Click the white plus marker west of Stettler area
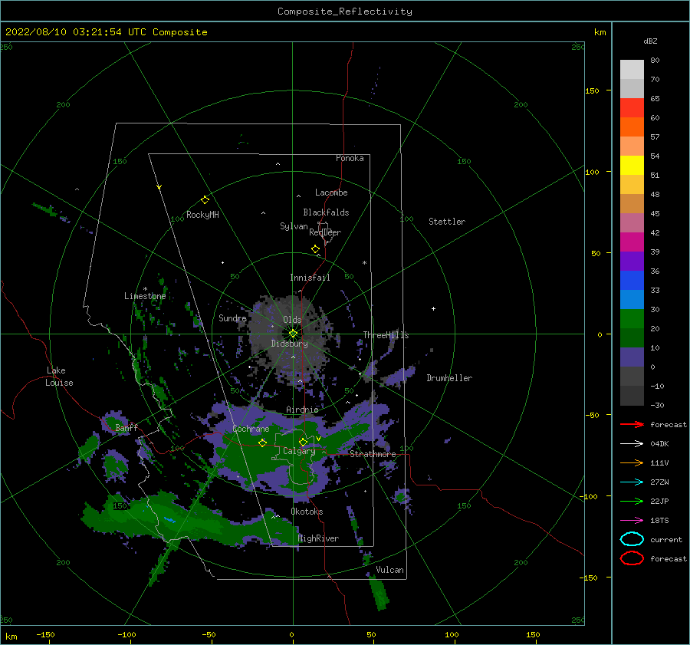Image resolution: width=690 pixels, height=645 pixels. click(x=433, y=308)
